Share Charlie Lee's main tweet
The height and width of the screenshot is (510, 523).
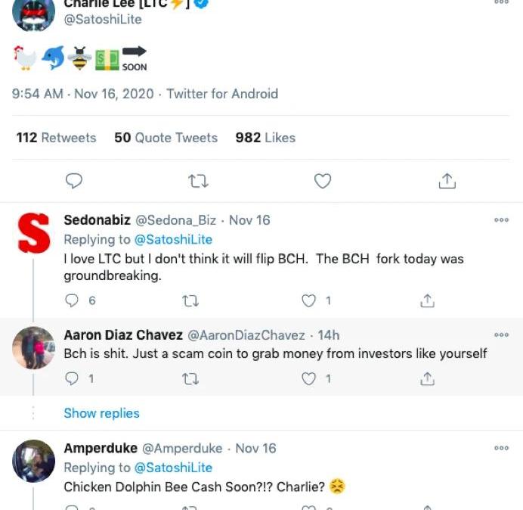coord(447,181)
